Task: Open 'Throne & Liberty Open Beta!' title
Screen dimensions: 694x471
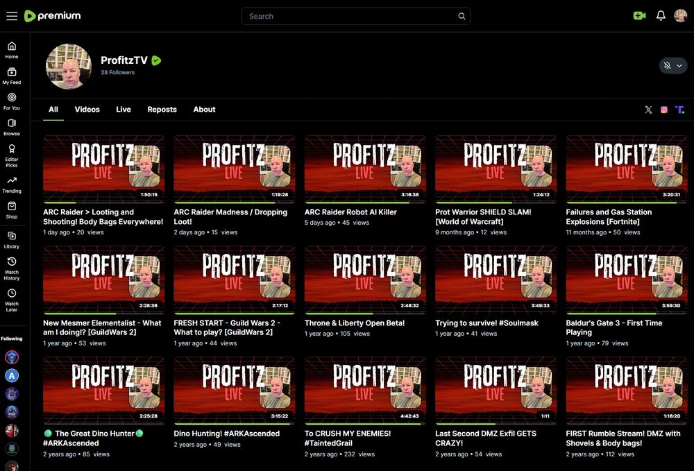Action: pyautogui.click(x=355, y=323)
